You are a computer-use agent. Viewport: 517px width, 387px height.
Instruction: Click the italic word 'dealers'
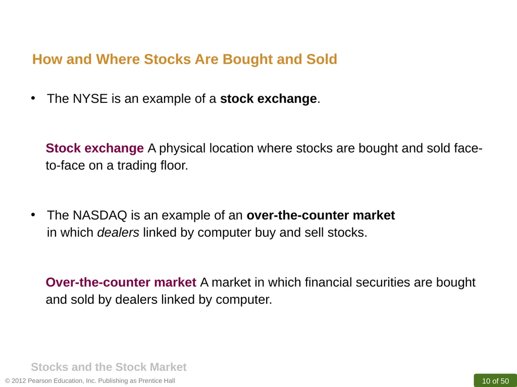[118, 232]
